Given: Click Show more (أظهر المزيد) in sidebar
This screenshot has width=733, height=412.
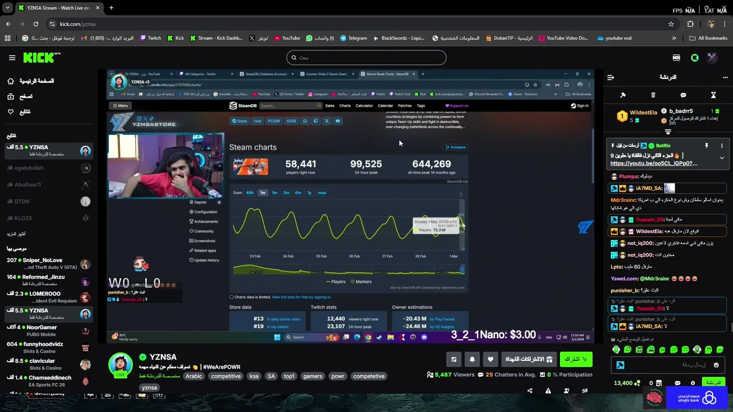Looking at the screenshot, I should click(16, 234).
